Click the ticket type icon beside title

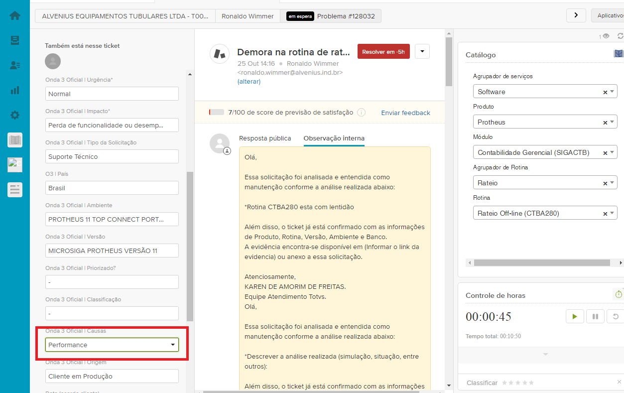[219, 53]
